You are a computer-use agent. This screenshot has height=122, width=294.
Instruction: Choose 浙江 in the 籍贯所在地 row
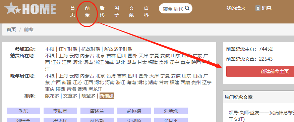(x=99, y=62)
